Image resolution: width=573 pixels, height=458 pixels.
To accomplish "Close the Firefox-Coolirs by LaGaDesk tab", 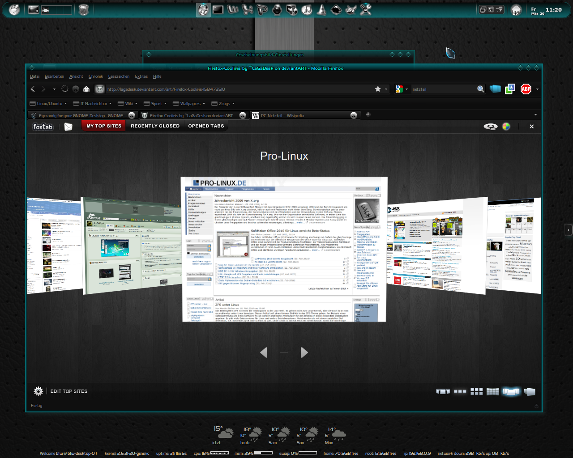I will point(243,115).
